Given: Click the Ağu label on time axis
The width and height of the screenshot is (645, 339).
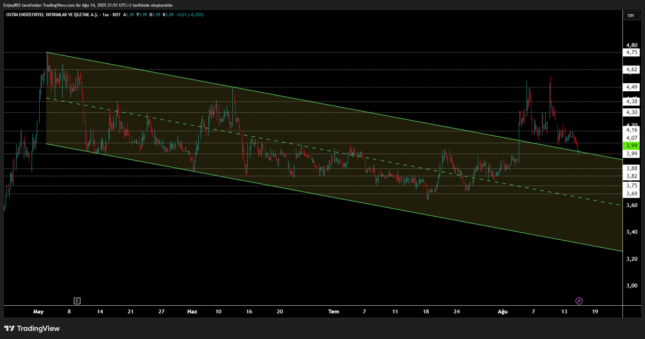Looking at the screenshot, I should pos(503,312).
